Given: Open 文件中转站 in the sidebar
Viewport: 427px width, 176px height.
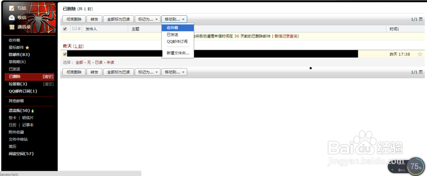Looking at the screenshot, I should (x=18, y=139).
